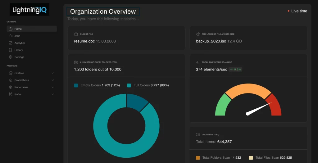
Task: Click the Empty folders legend swatch
Action: click(x=76, y=85)
